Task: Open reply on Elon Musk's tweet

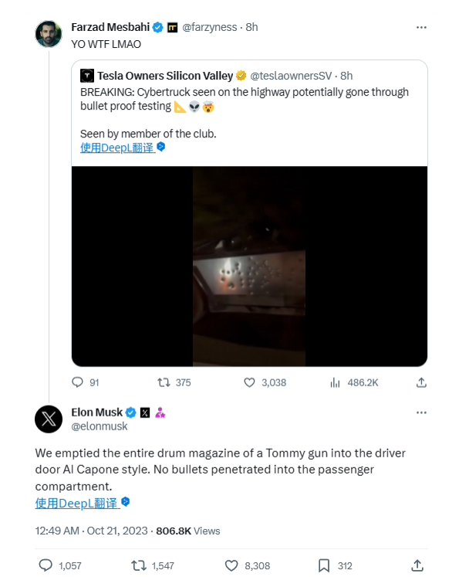Action: [46, 565]
